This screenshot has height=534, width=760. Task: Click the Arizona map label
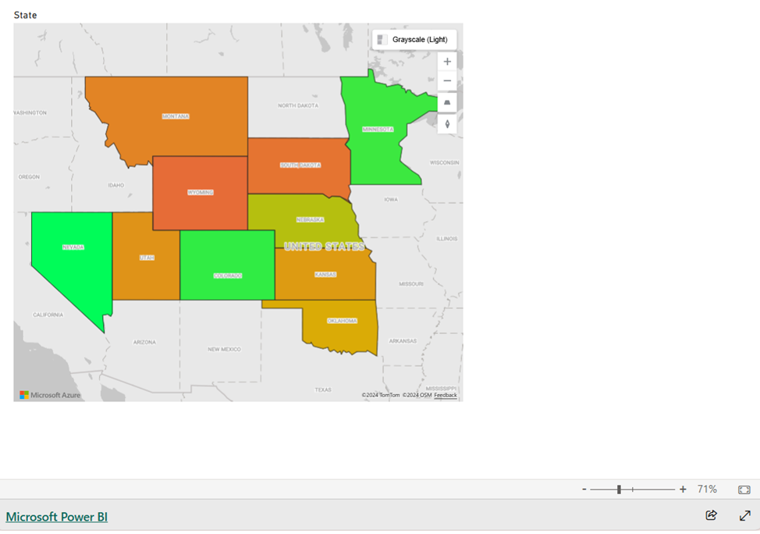point(144,342)
